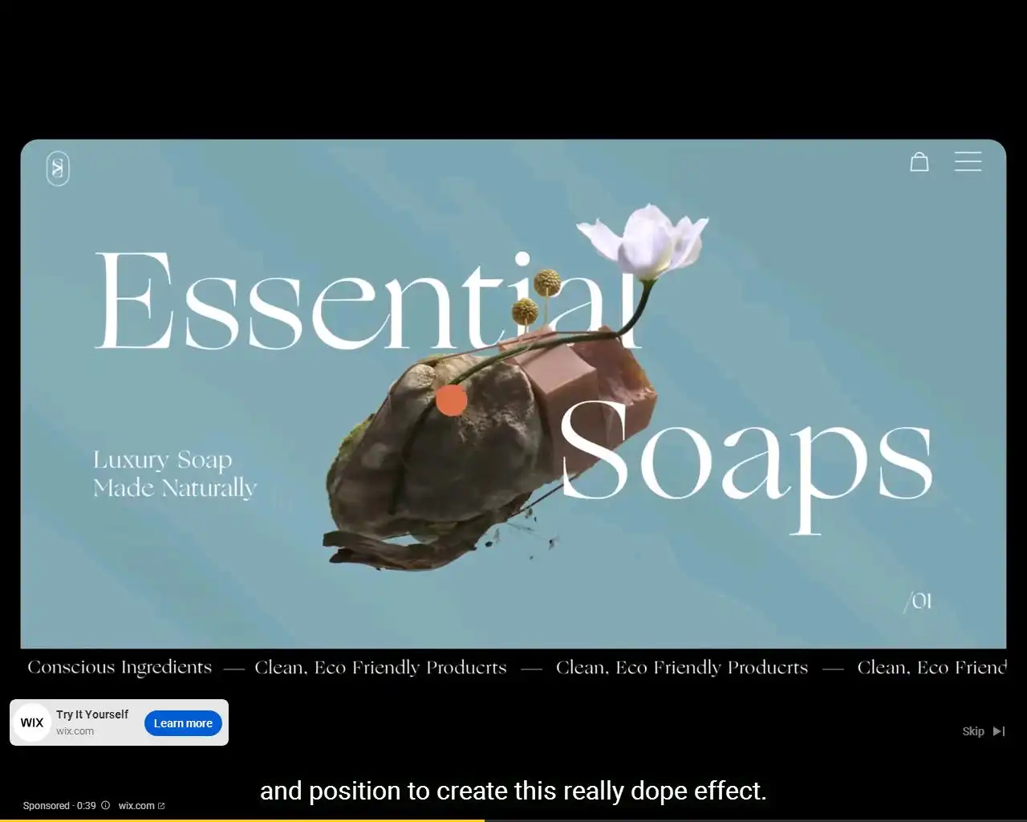Image resolution: width=1027 pixels, height=822 pixels.
Task: Click the orange dot on the rock
Action: (x=451, y=401)
